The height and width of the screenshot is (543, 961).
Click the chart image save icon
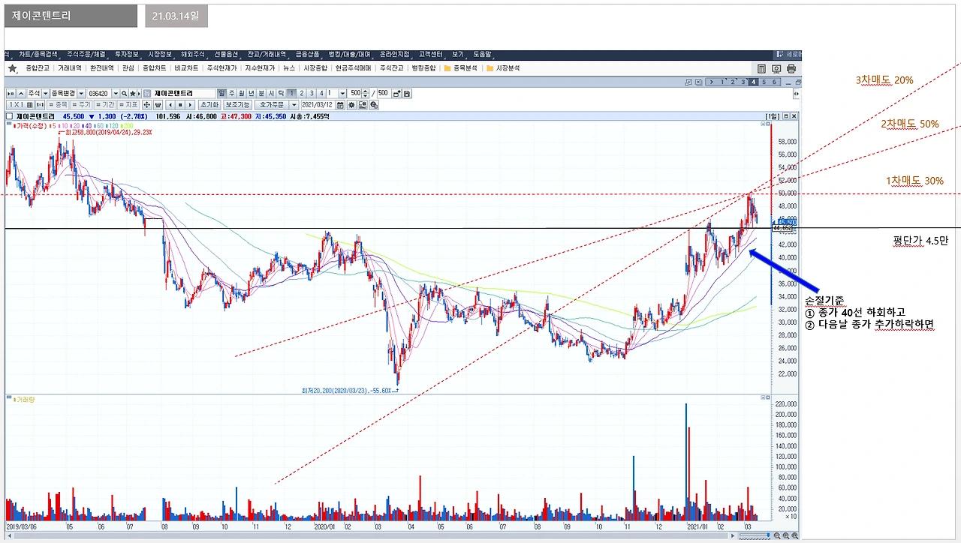363,105
